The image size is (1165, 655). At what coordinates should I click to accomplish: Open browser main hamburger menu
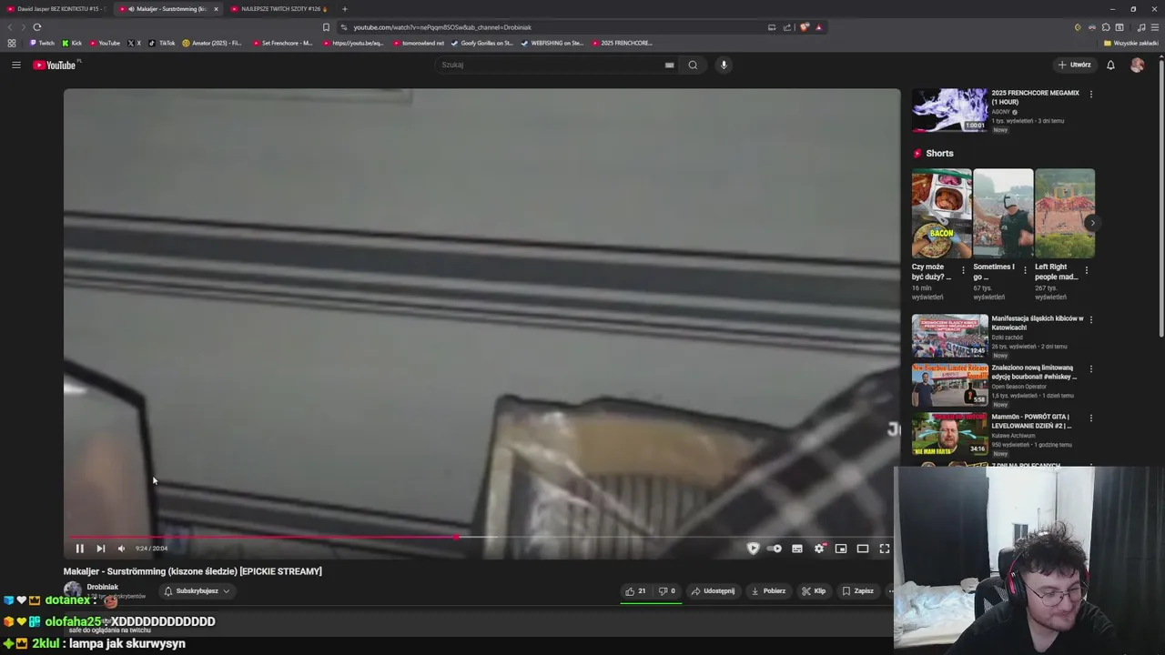click(x=1155, y=27)
